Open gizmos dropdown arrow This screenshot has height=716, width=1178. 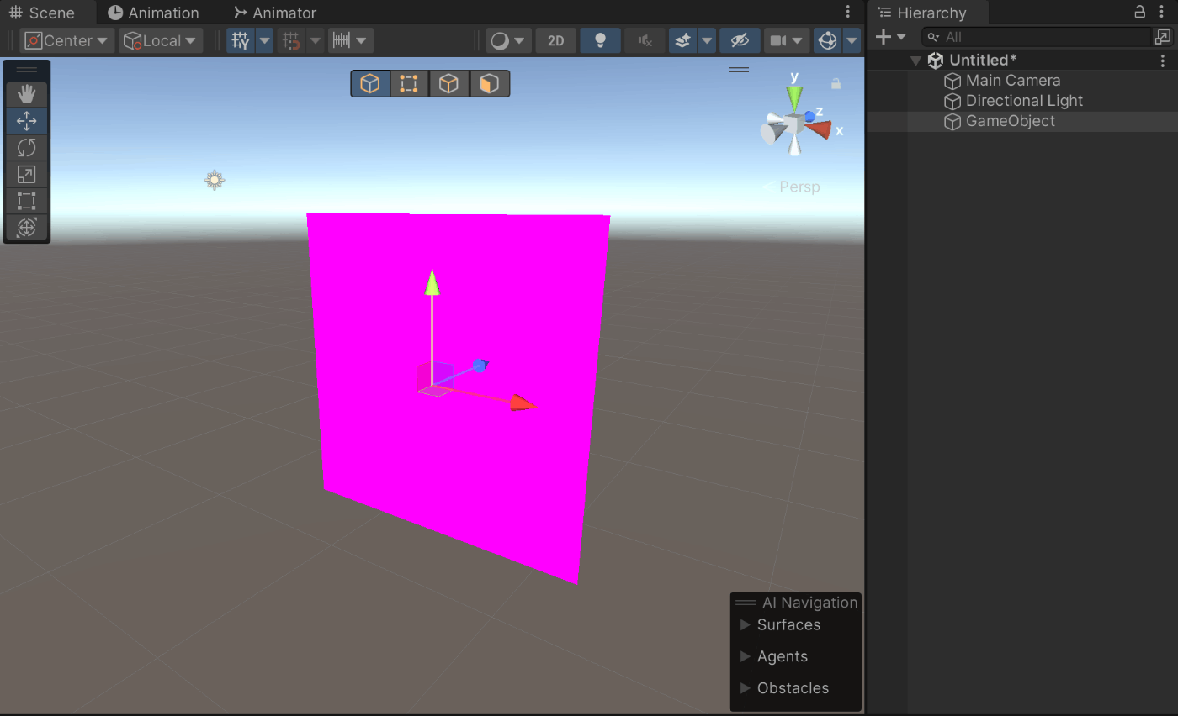(x=852, y=40)
